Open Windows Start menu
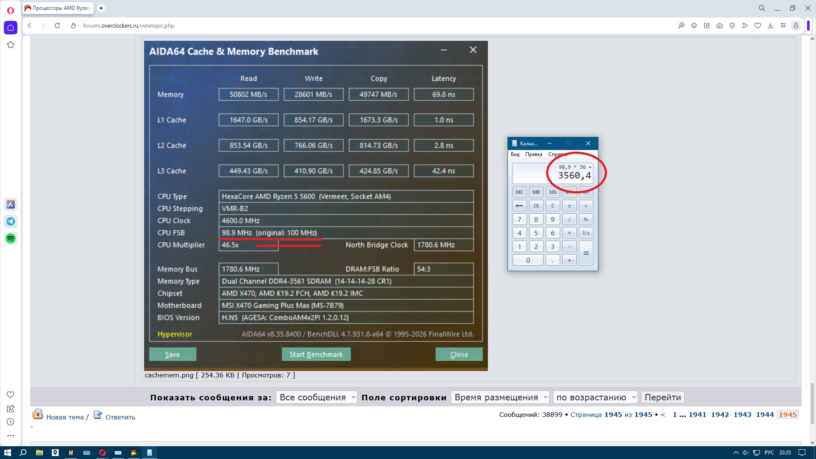This screenshot has width=816, height=459. [7, 453]
